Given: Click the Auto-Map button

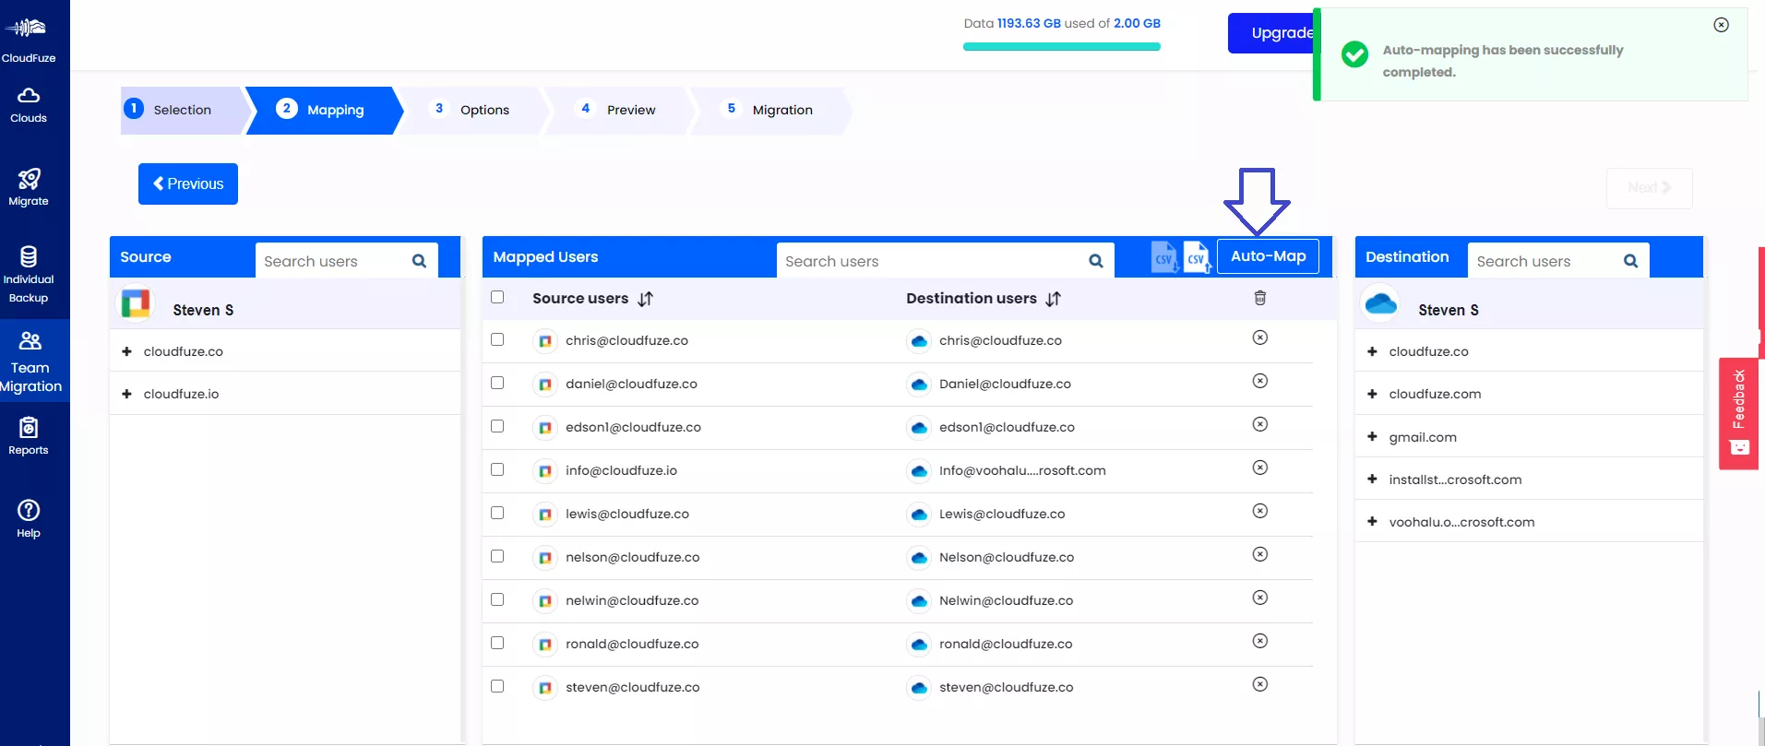Looking at the screenshot, I should [x=1269, y=256].
